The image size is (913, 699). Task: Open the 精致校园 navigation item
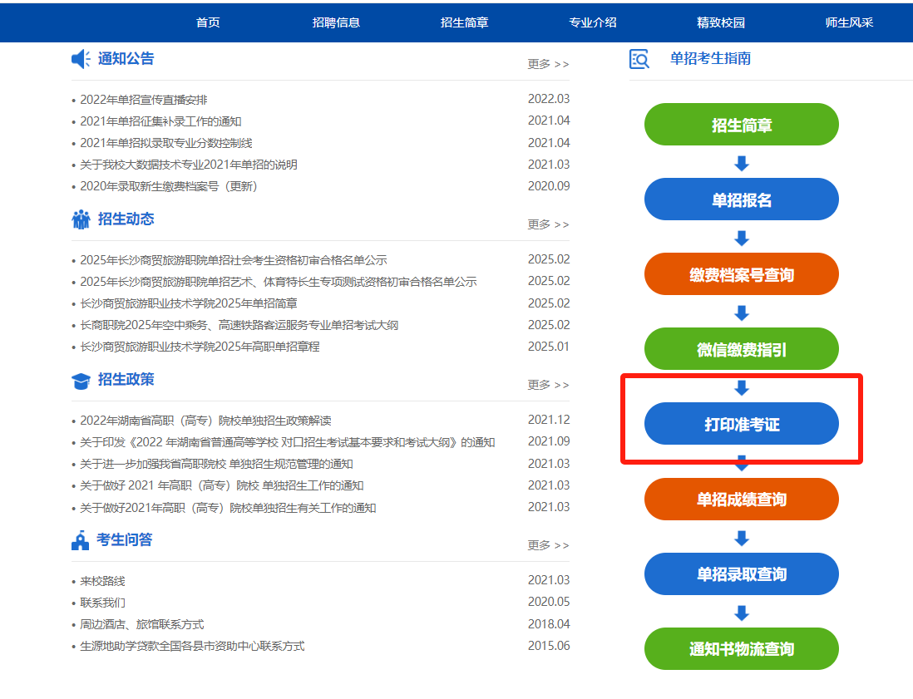[x=721, y=22]
